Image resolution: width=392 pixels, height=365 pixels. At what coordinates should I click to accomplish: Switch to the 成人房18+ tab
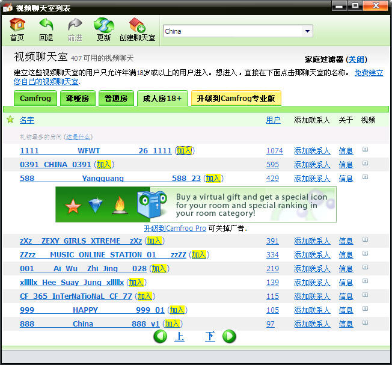pyautogui.click(x=162, y=98)
